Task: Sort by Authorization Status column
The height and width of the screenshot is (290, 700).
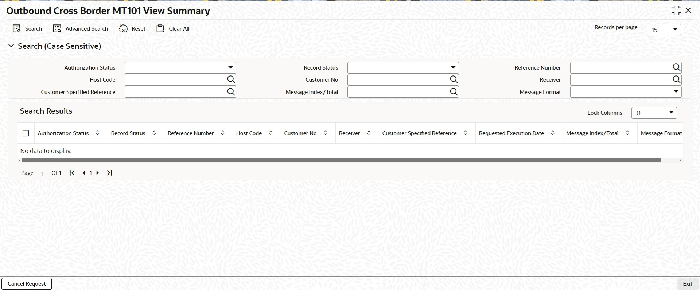Action: (98, 133)
